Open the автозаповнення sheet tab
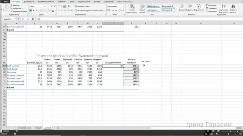The width and height of the screenshot is (243, 136). 24,128
